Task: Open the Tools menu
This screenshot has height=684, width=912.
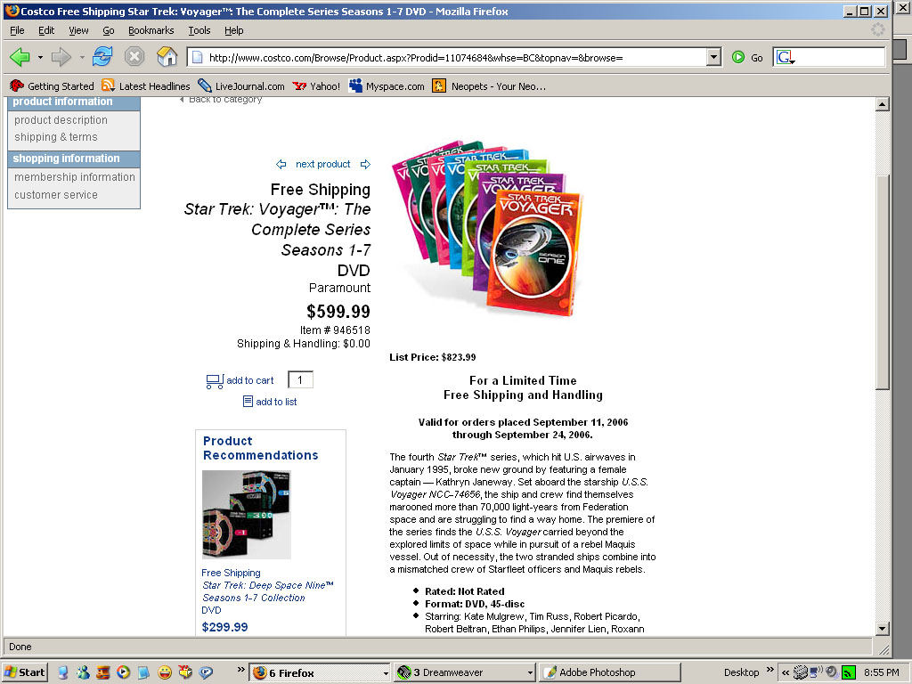Action: [199, 30]
